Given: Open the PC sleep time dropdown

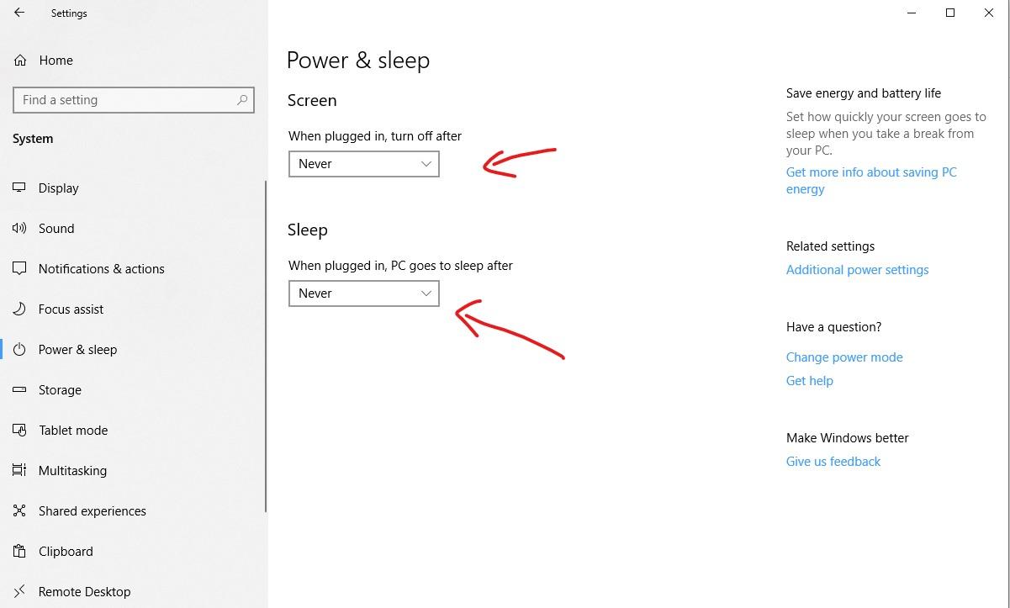Looking at the screenshot, I should pyautogui.click(x=364, y=293).
